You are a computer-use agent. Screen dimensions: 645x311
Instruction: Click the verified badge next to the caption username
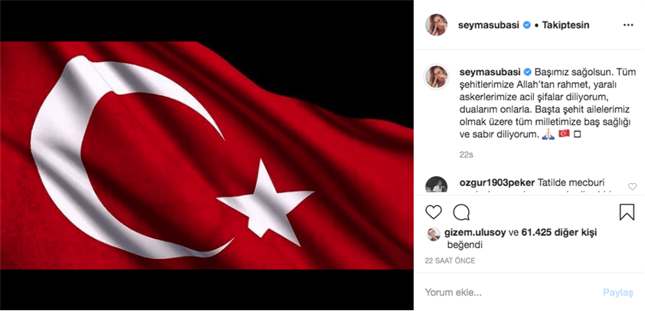point(526,72)
